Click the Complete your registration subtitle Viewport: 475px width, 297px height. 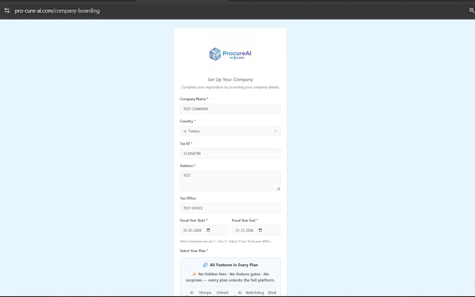click(x=230, y=87)
